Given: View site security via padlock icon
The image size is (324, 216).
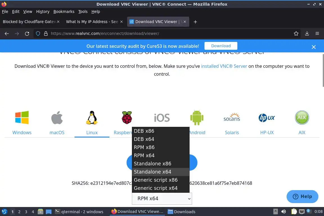Looking at the screenshot, I should tap(46, 33).
